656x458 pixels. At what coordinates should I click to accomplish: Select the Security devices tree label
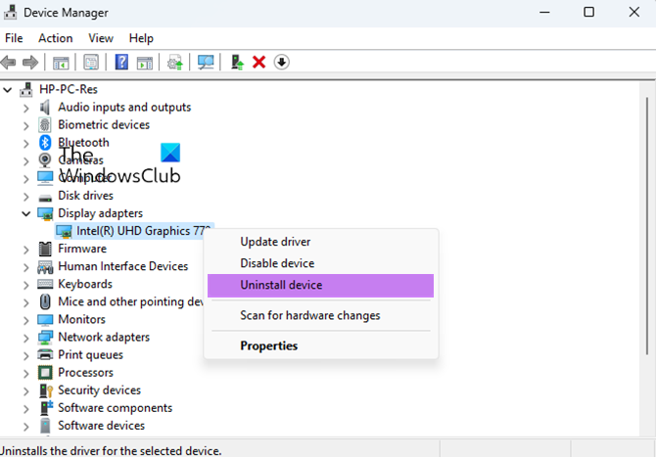[x=100, y=390]
